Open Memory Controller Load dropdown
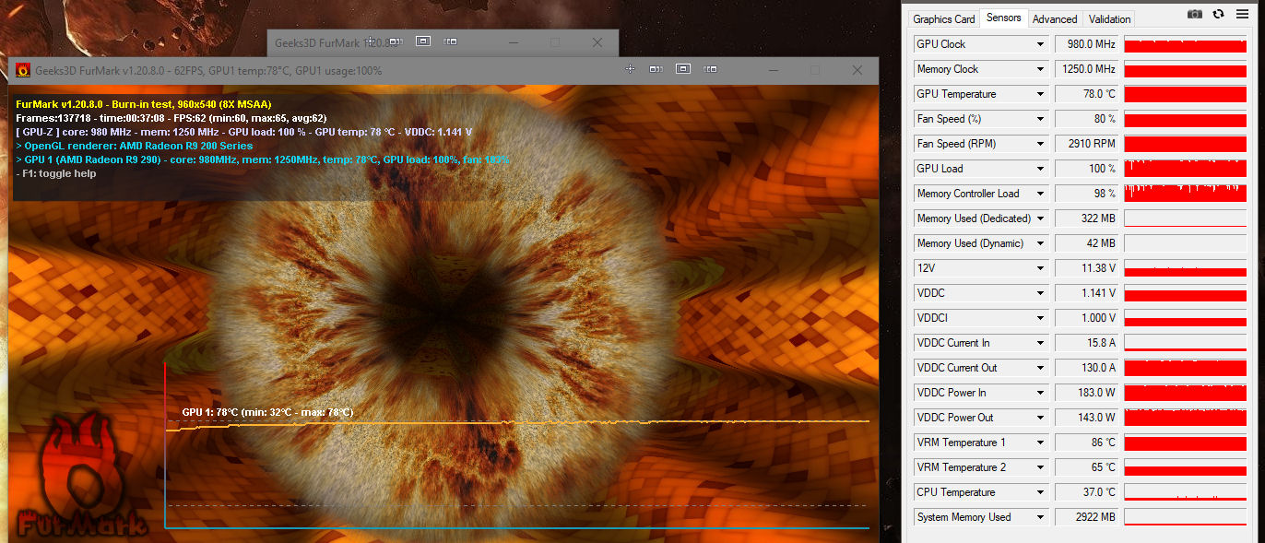This screenshot has width=1265, height=543. (1041, 194)
